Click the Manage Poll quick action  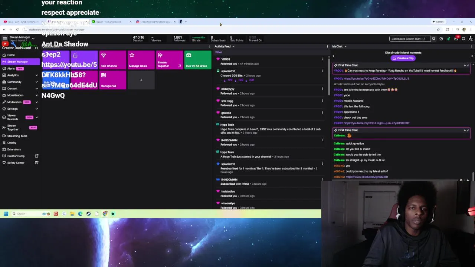[x=112, y=80]
